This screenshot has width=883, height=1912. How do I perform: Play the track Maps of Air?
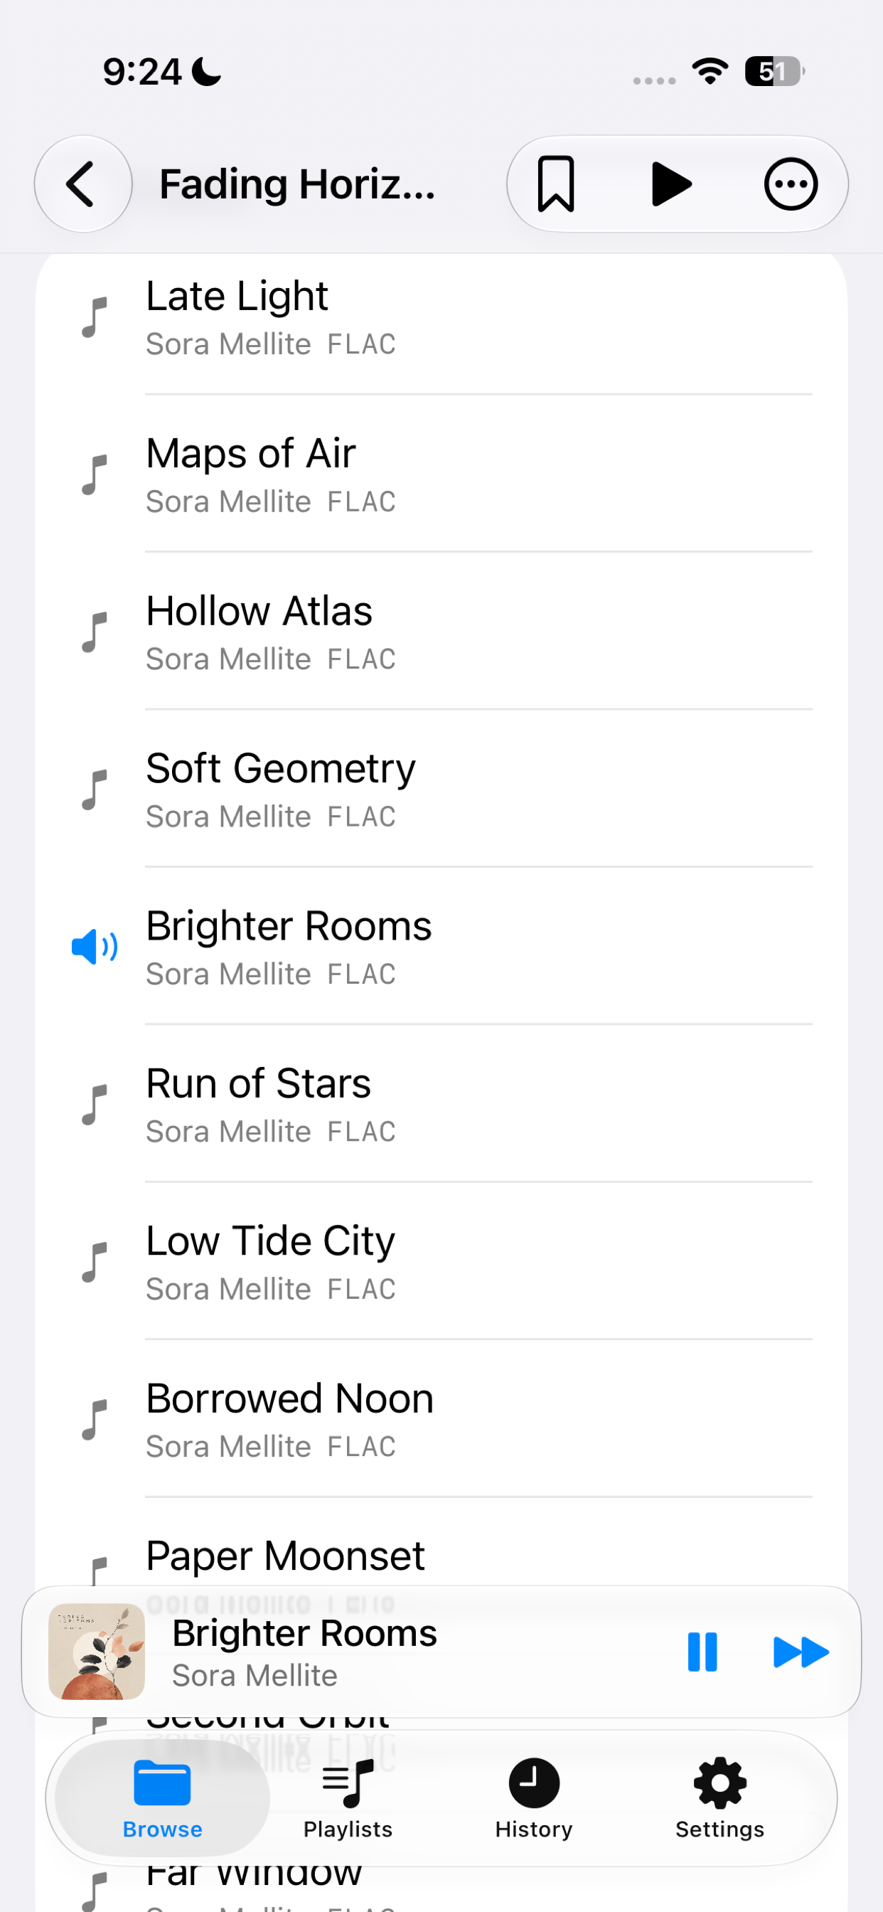442,474
